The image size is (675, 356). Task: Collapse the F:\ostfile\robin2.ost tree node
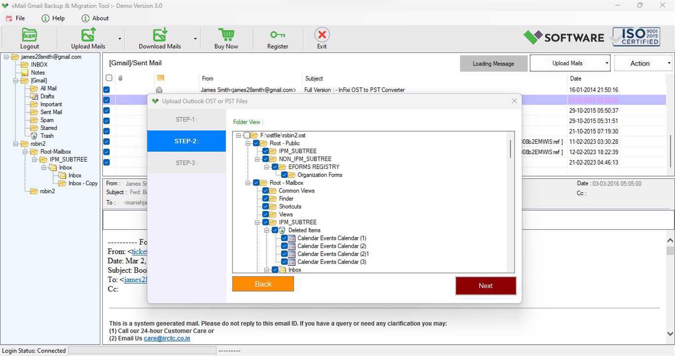click(x=238, y=136)
